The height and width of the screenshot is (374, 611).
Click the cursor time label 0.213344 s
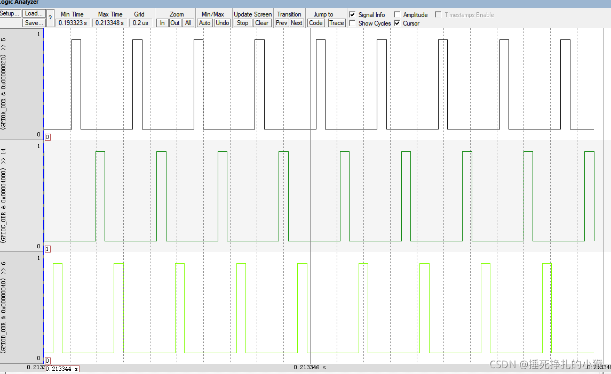pos(62,369)
